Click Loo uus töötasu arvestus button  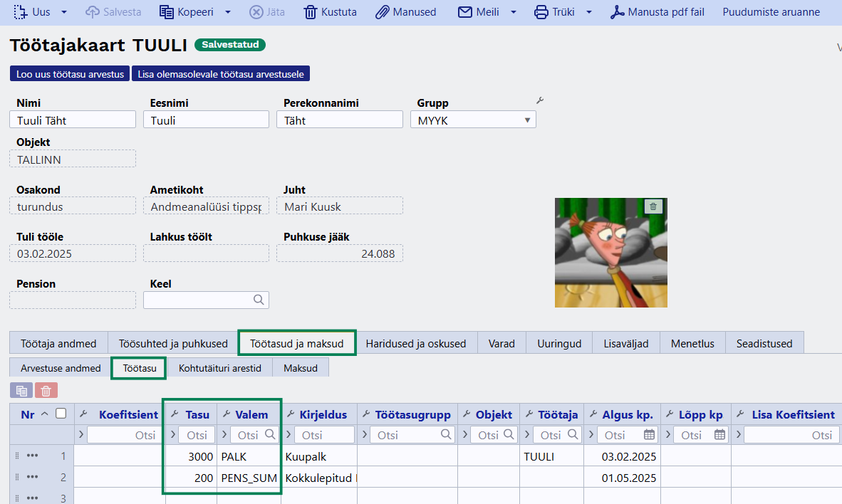[x=70, y=74]
